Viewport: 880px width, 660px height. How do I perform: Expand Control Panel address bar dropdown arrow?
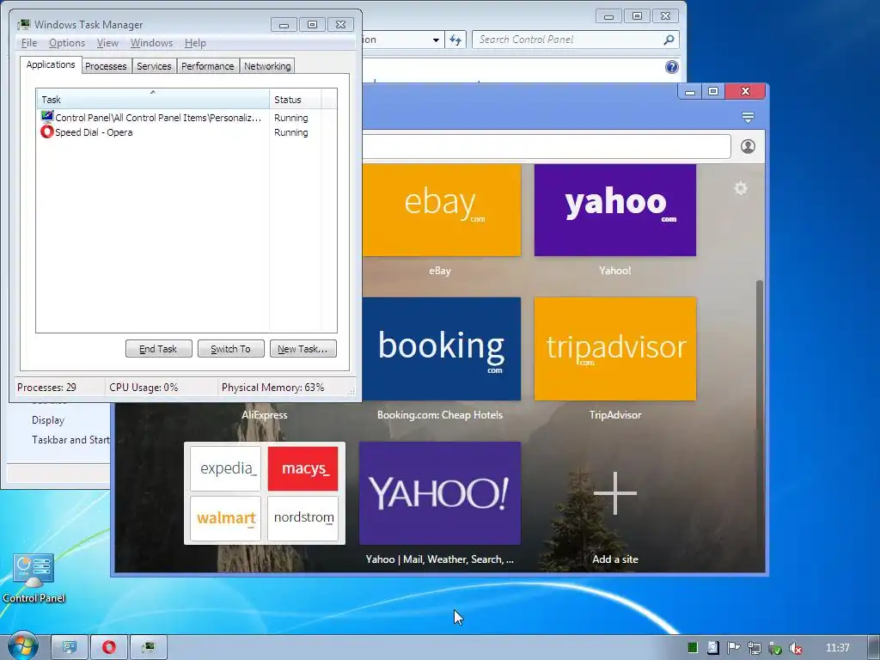436,40
